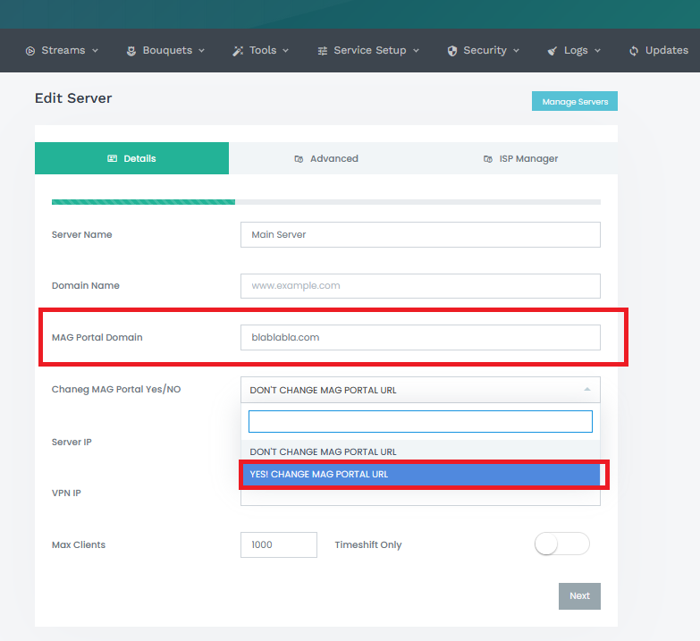Click the form progress bar
Image resolution: width=700 pixels, height=641 pixels.
325,202
